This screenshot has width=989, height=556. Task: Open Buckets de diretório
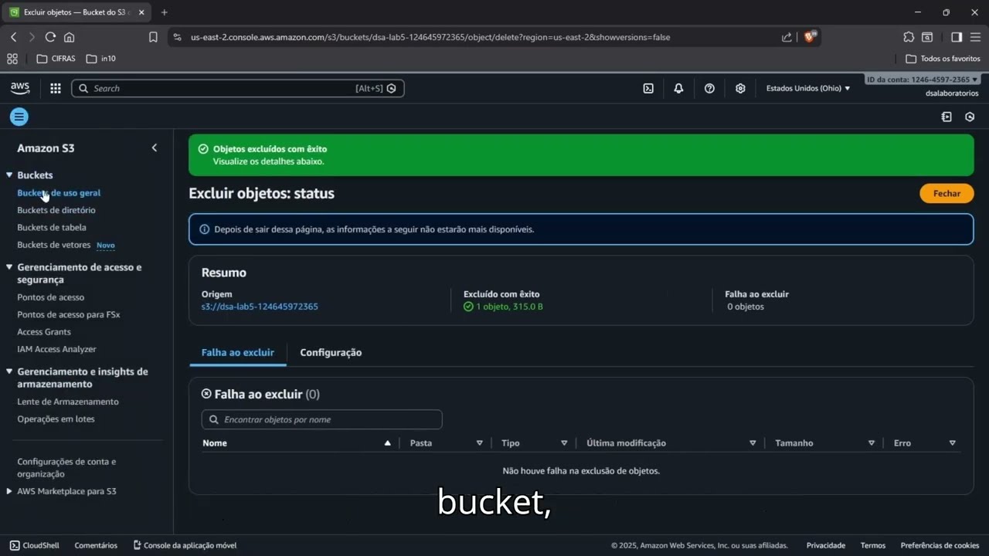click(56, 210)
